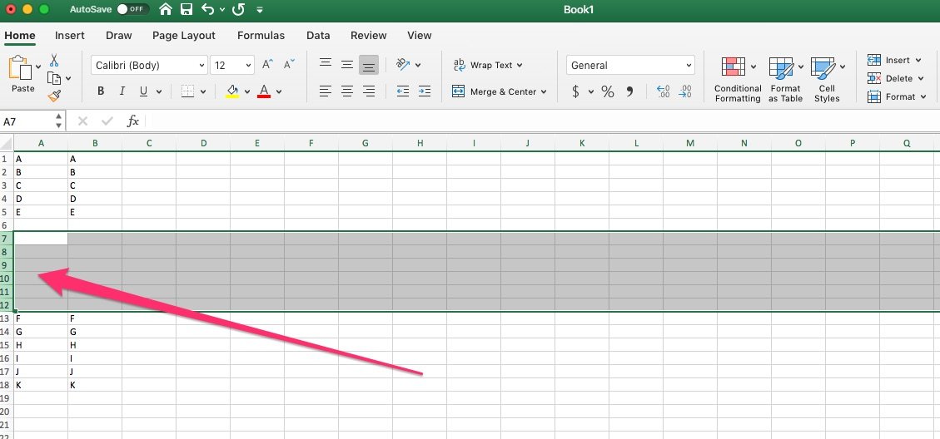Viewport: 940px width, 439px height.
Task: Click the Paste clipboard icon
Action: (x=20, y=67)
